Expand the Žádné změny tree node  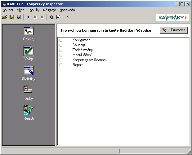pyautogui.click(x=61, y=50)
